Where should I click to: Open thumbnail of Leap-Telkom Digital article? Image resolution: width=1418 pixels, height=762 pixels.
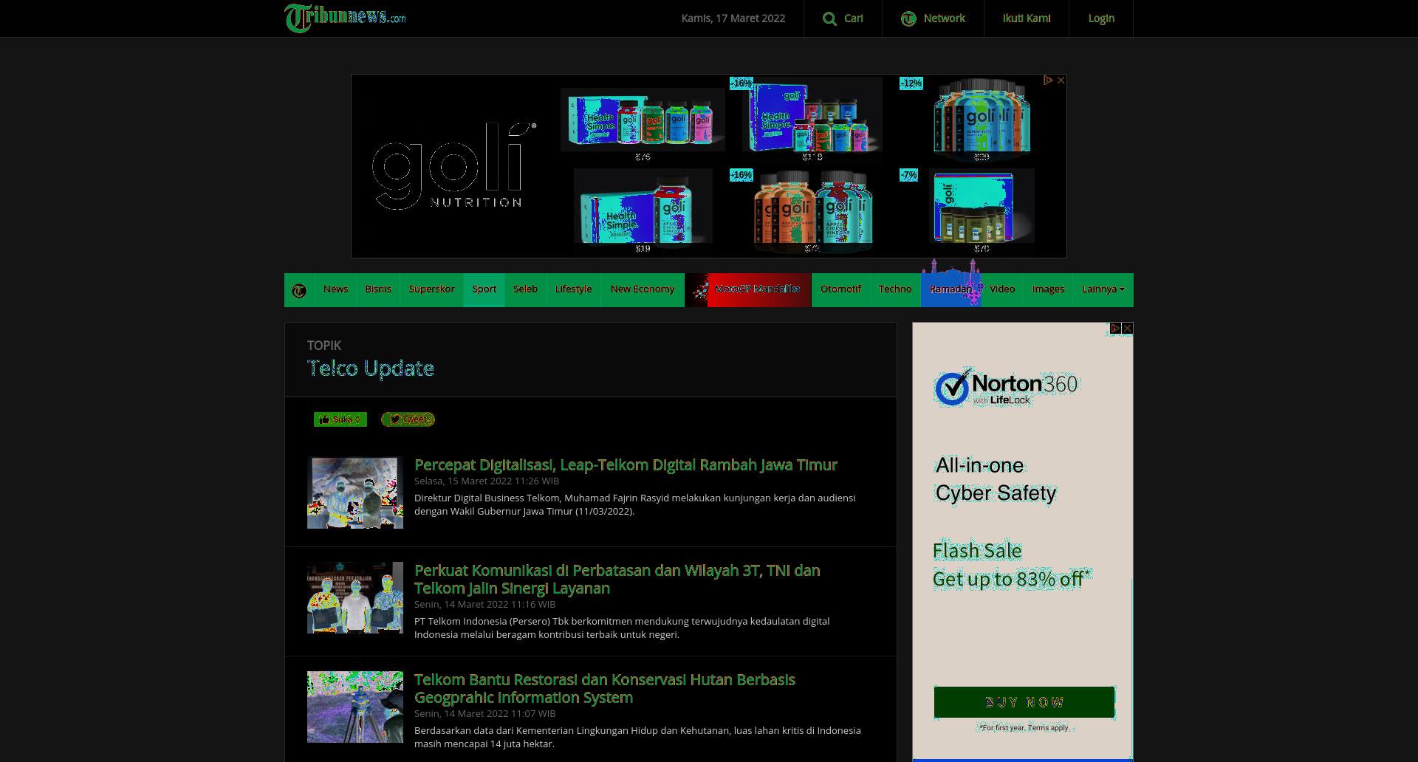point(355,492)
